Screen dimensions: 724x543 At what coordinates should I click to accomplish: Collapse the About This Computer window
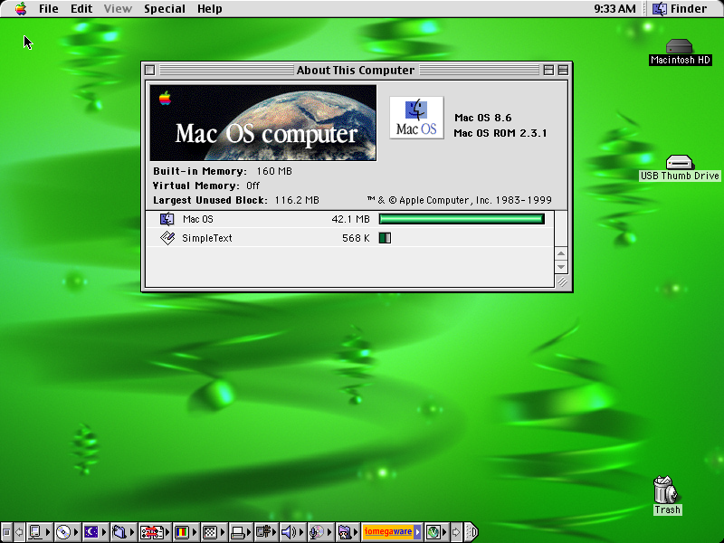pos(563,70)
